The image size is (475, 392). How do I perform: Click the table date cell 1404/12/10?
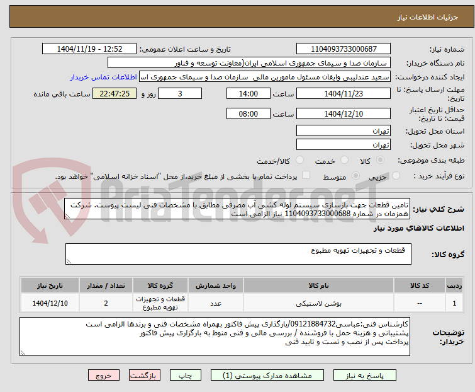(50, 303)
